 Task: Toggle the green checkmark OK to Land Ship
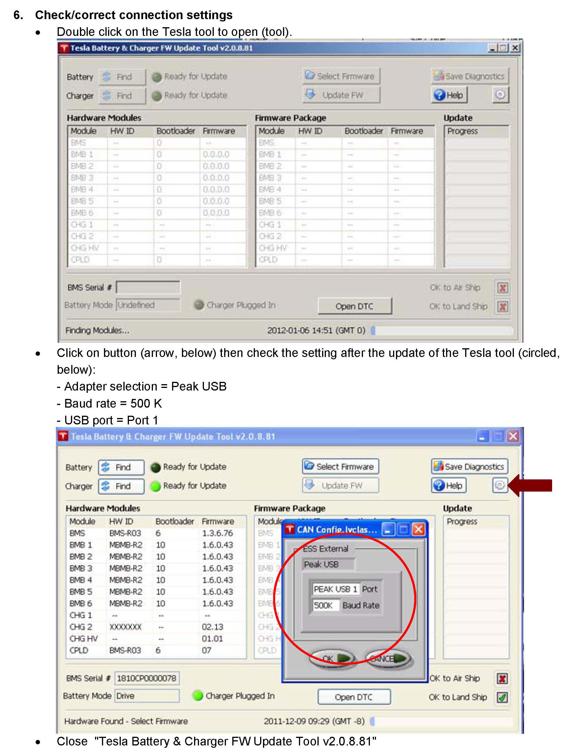pyautogui.click(x=502, y=697)
